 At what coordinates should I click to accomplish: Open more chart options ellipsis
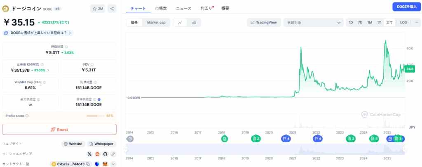pos(416,23)
